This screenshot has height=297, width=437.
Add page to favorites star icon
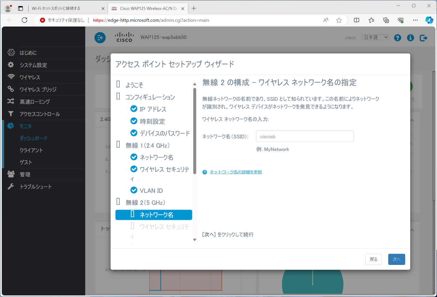point(339,20)
